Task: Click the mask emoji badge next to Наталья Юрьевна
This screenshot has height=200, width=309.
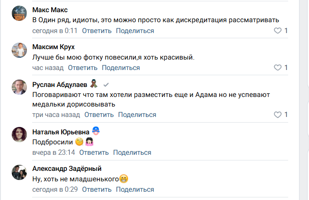Action: pyautogui.click(x=96, y=132)
